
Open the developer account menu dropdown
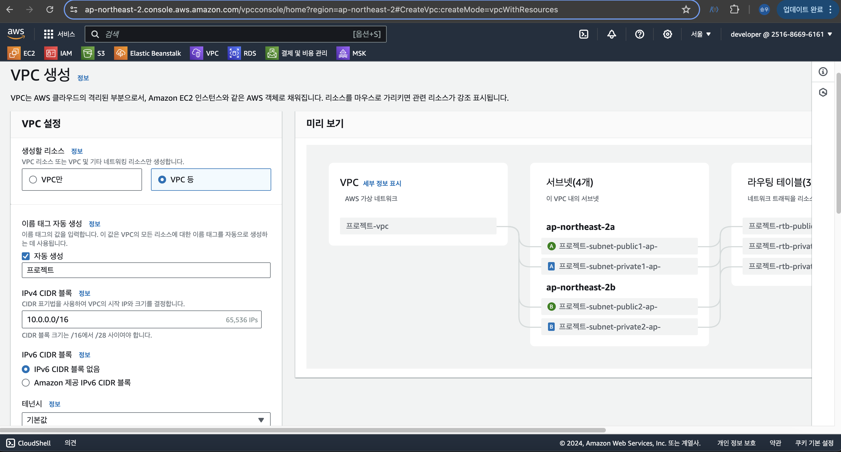tap(781, 34)
